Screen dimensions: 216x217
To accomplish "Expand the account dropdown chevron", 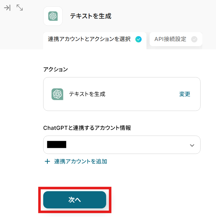I will point(192,145).
